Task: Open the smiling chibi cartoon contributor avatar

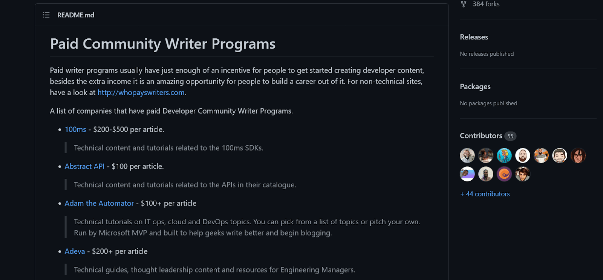Action: [560, 155]
